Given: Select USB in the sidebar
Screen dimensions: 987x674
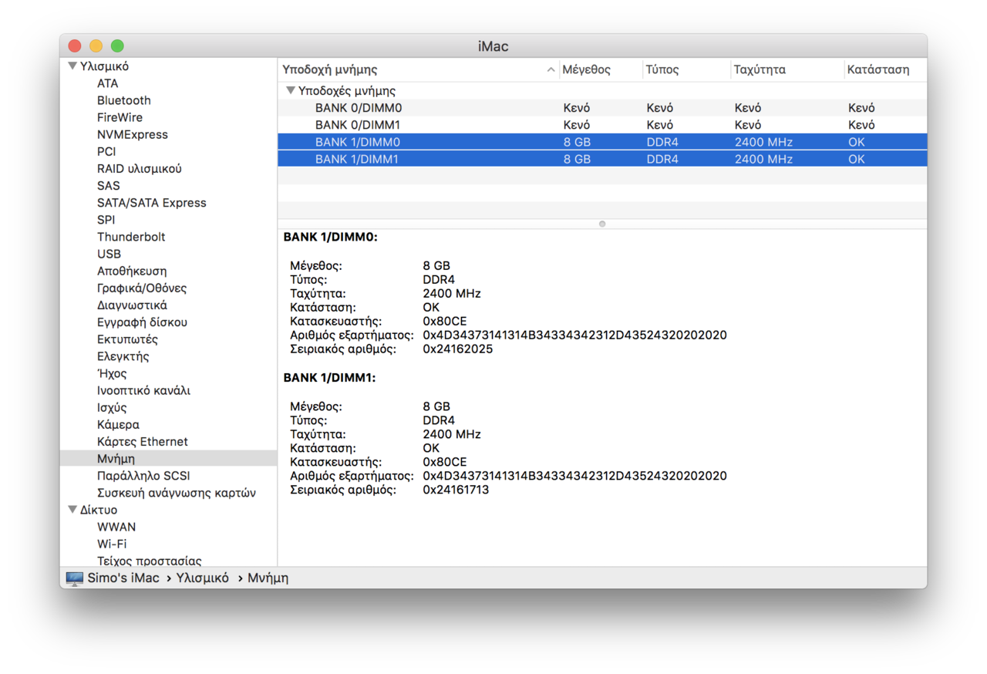Looking at the screenshot, I should (109, 254).
